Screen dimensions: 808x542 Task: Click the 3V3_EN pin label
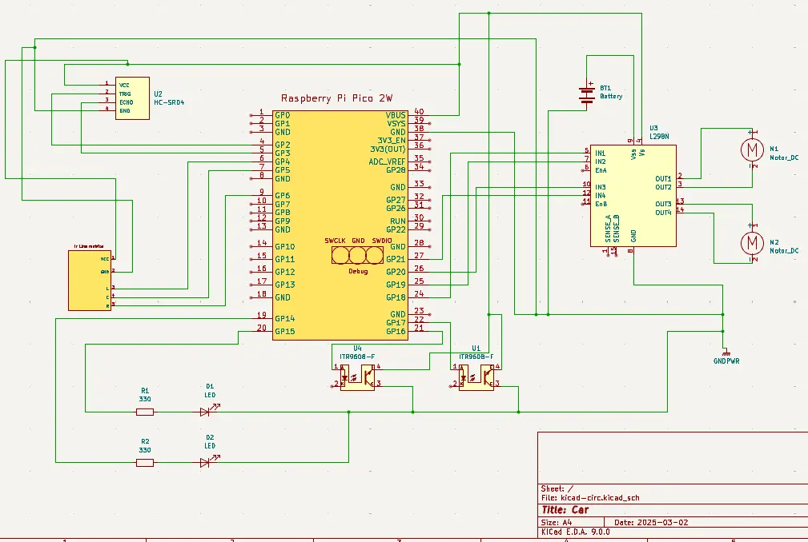pos(392,141)
